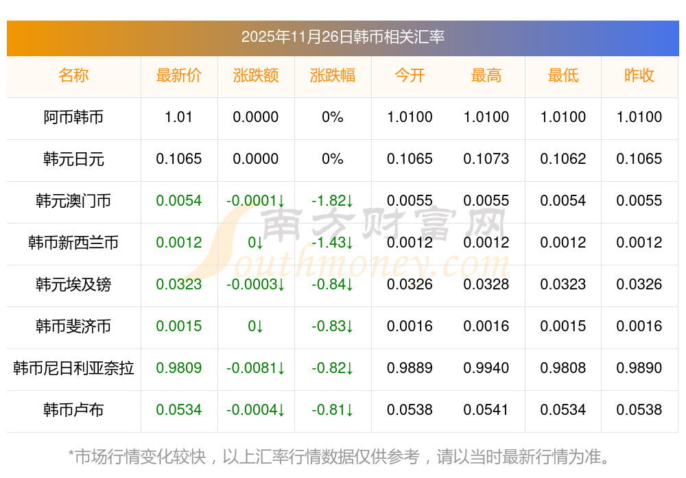
Task: Click the 韩币尼日利亚奈拉 row name
Action: coord(73,368)
